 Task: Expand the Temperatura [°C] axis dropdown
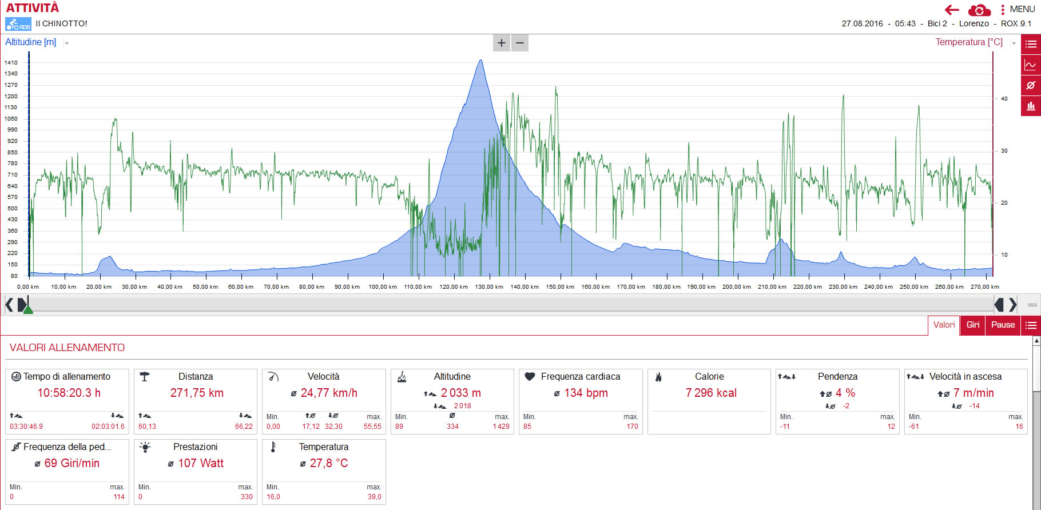1014,43
